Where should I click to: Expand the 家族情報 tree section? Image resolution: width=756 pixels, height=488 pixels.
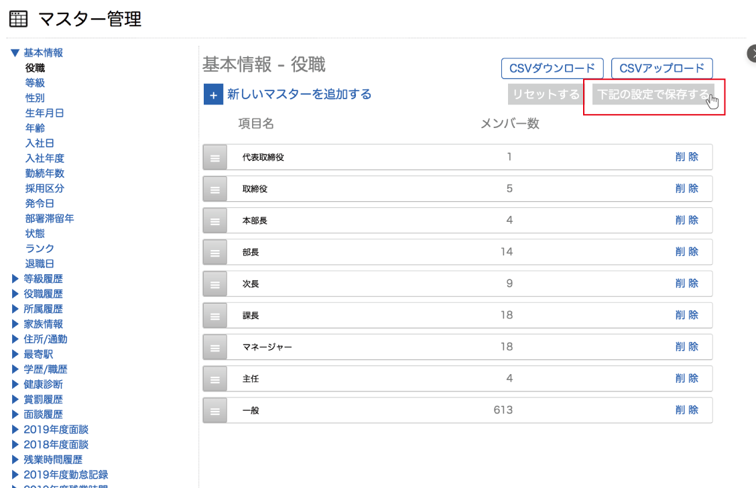[15, 324]
